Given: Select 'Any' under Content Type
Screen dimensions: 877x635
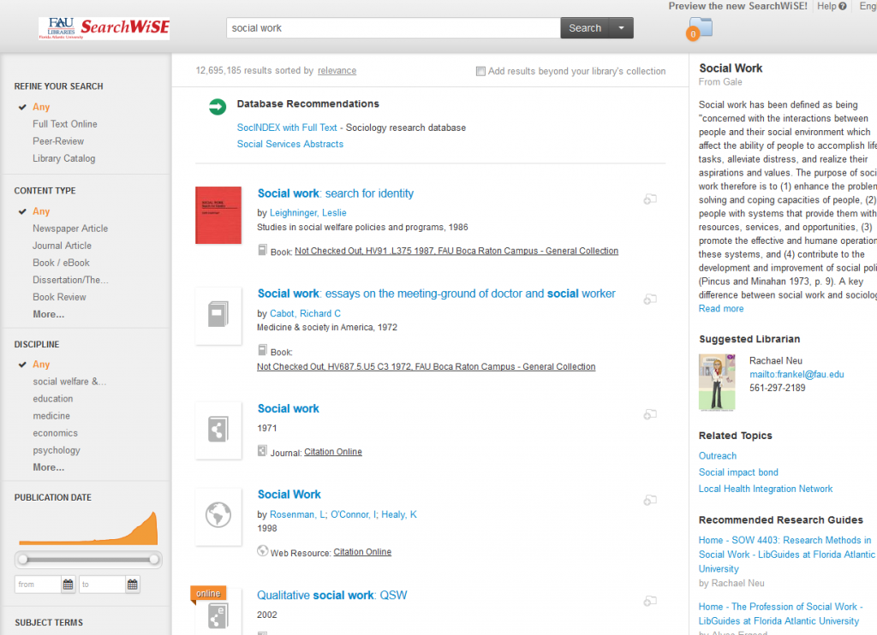Looking at the screenshot, I should click(x=41, y=211).
